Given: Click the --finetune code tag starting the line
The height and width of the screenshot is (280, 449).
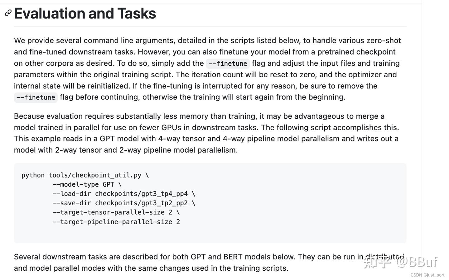Looking at the screenshot, I should tap(36, 97).
